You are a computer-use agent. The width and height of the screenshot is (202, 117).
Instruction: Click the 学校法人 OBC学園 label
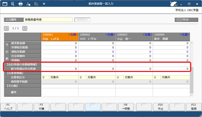tap(187, 10)
